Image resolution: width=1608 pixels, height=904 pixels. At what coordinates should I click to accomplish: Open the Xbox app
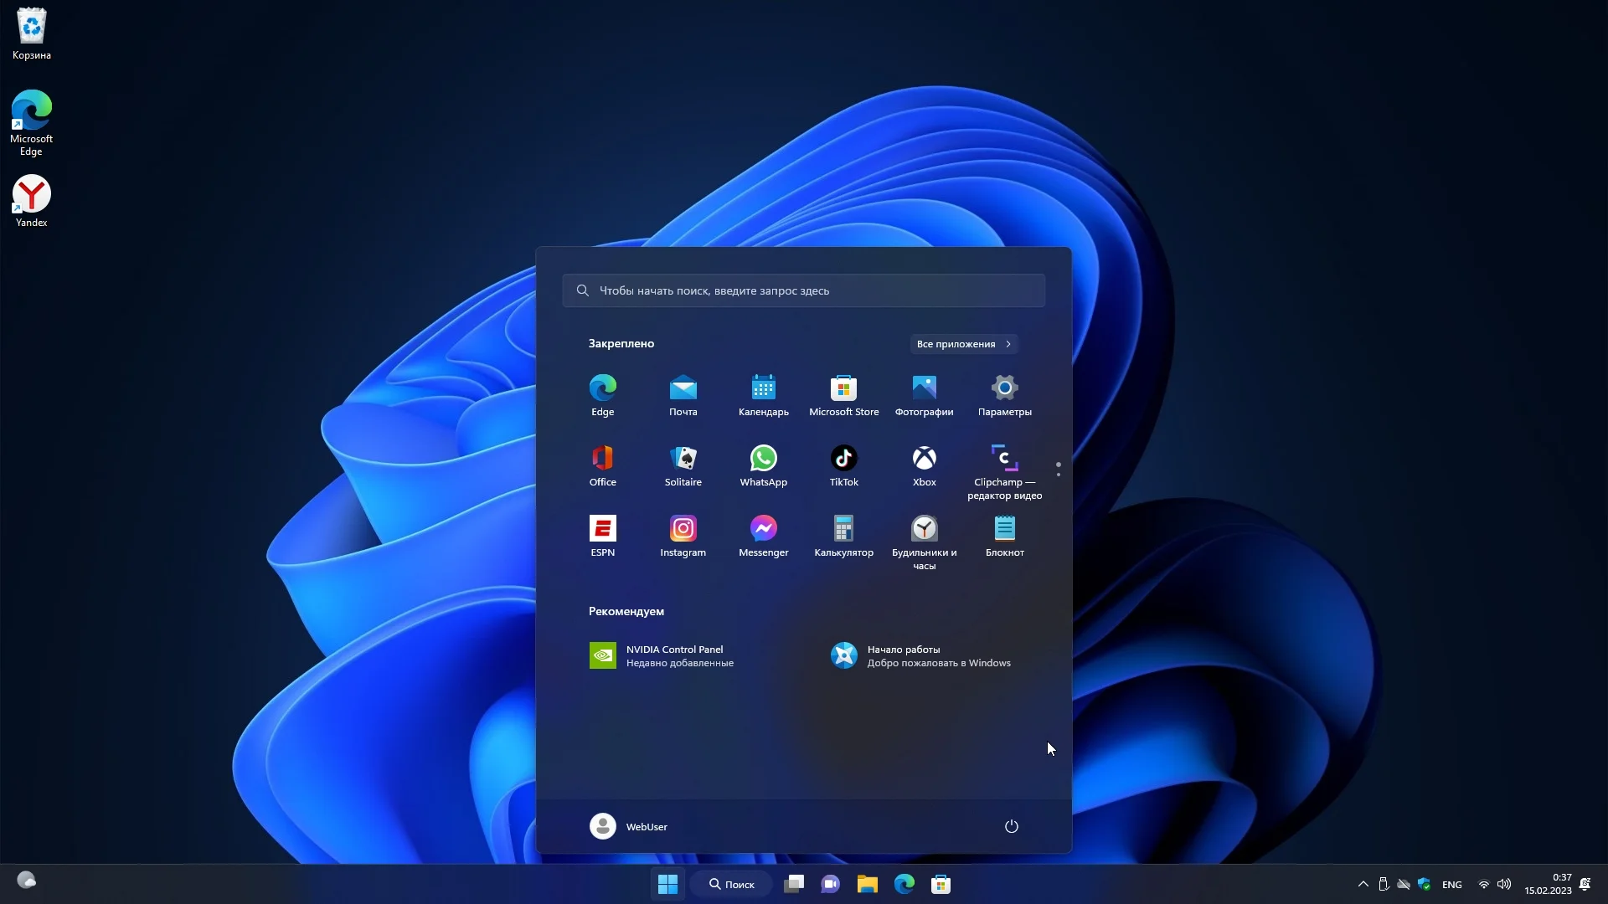(924, 465)
